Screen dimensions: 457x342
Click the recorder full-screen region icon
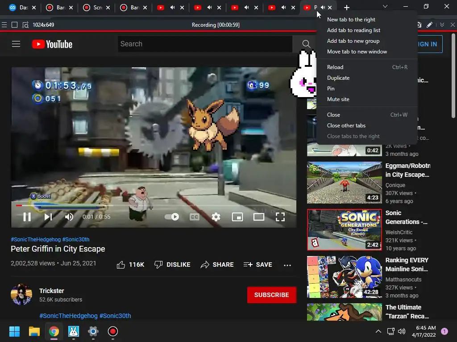click(14, 25)
